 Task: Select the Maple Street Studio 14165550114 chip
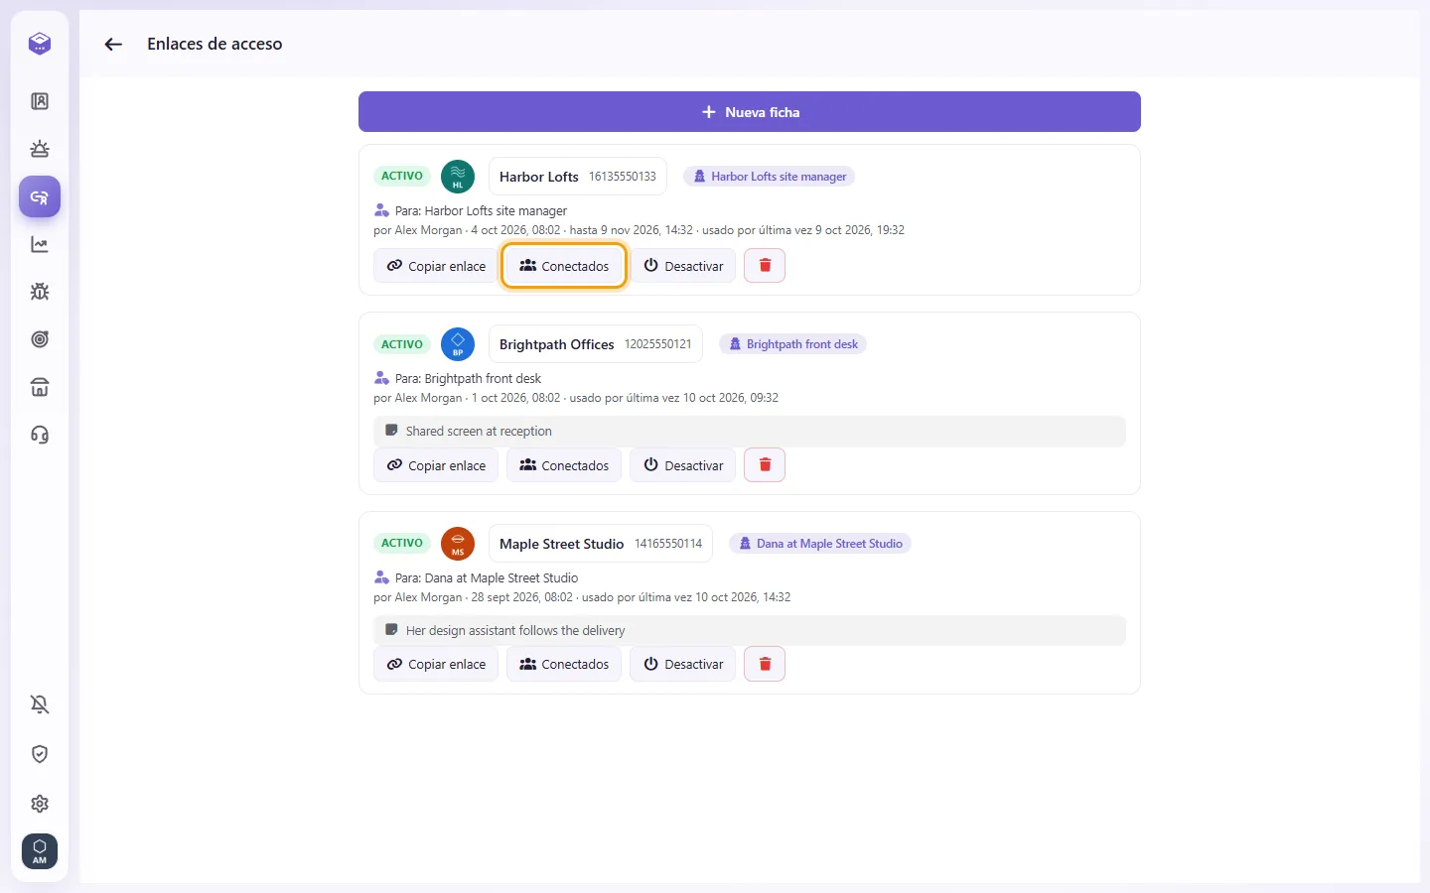pyautogui.click(x=601, y=544)
